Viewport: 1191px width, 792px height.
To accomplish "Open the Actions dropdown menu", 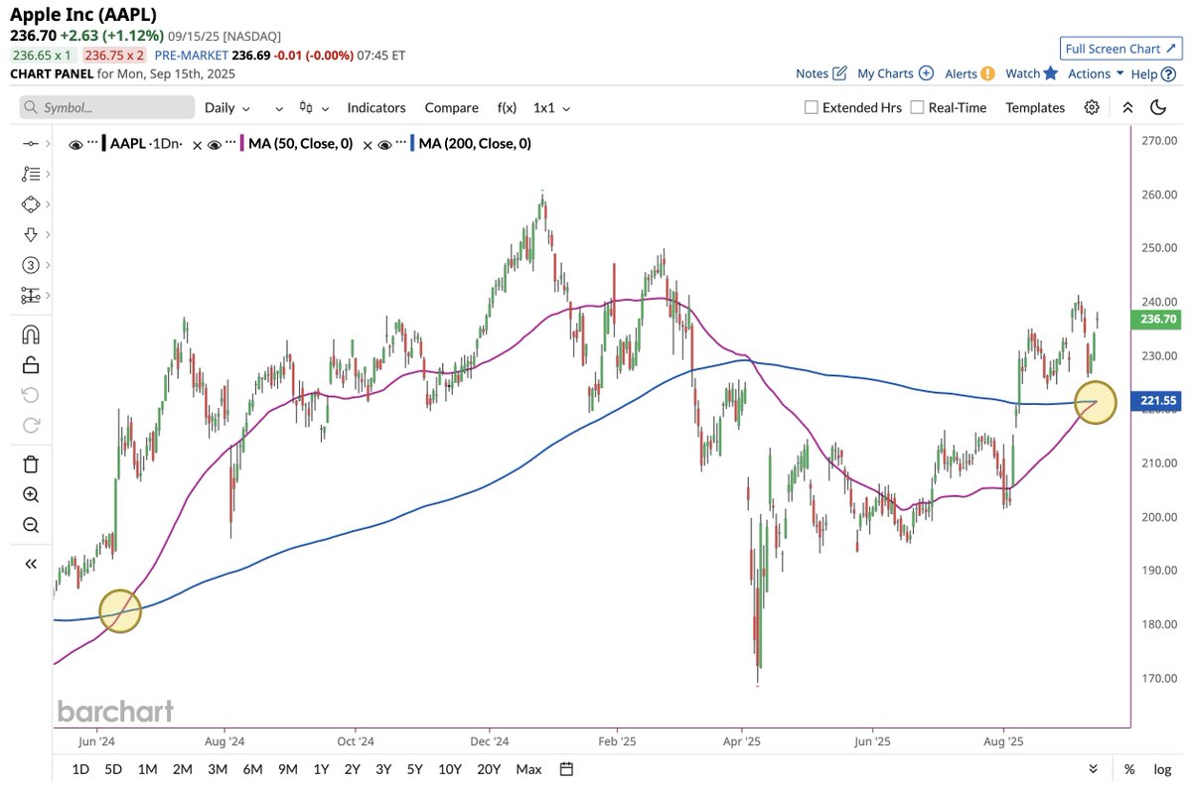I will (x=1096, y=73).
